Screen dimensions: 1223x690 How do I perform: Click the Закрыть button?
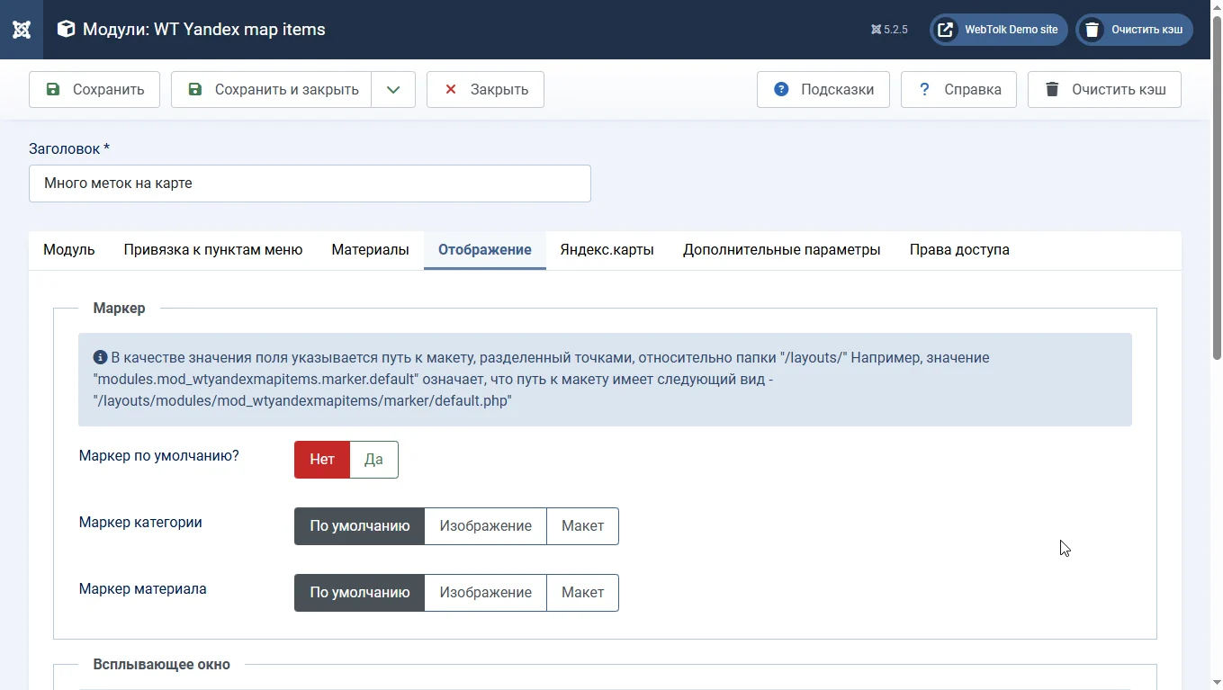(485, 89)
